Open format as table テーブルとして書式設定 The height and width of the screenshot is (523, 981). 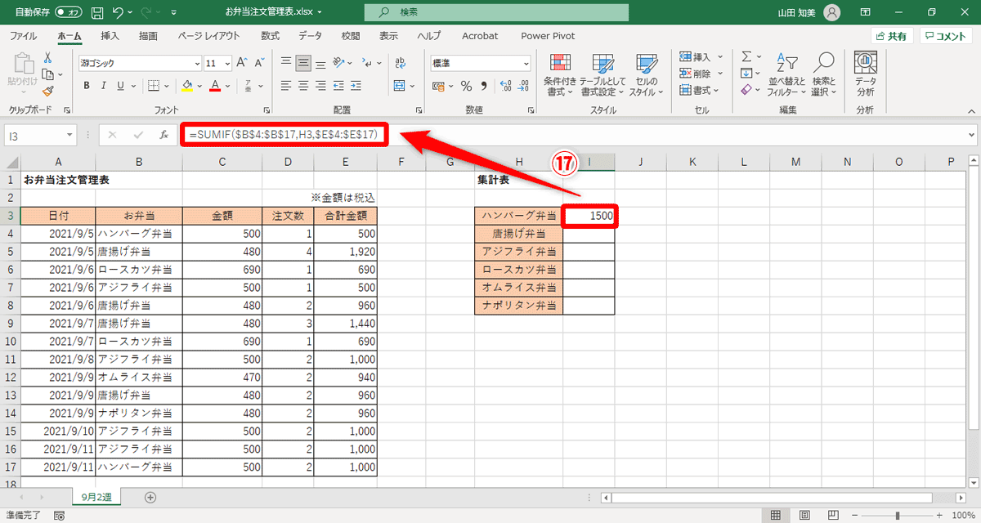click(x=603, y=75)
